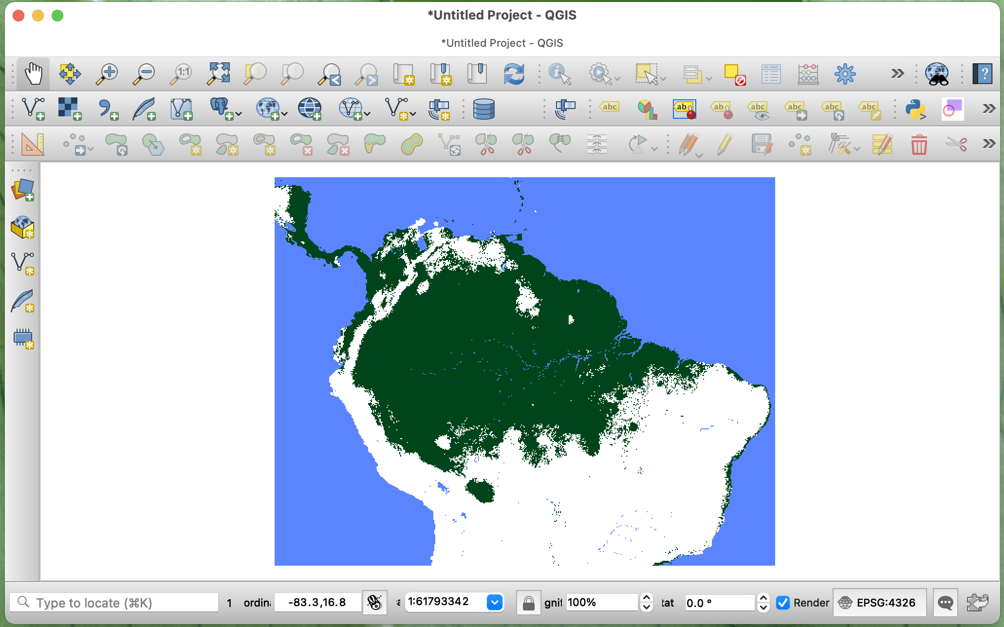This screenshot has height=627, width=1004.
Task: Activate the Zoom Out magnifier tool
Action: click(144, 74)
